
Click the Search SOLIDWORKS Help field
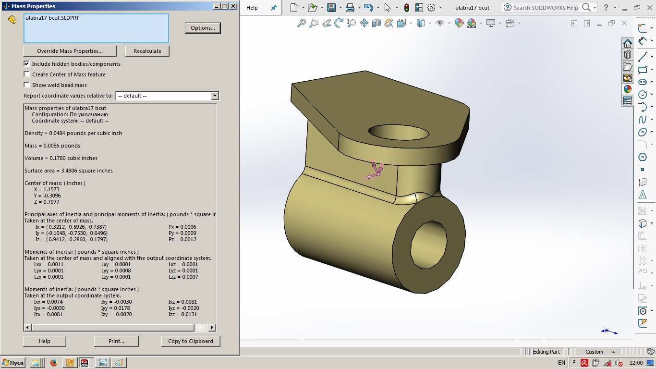546,8
